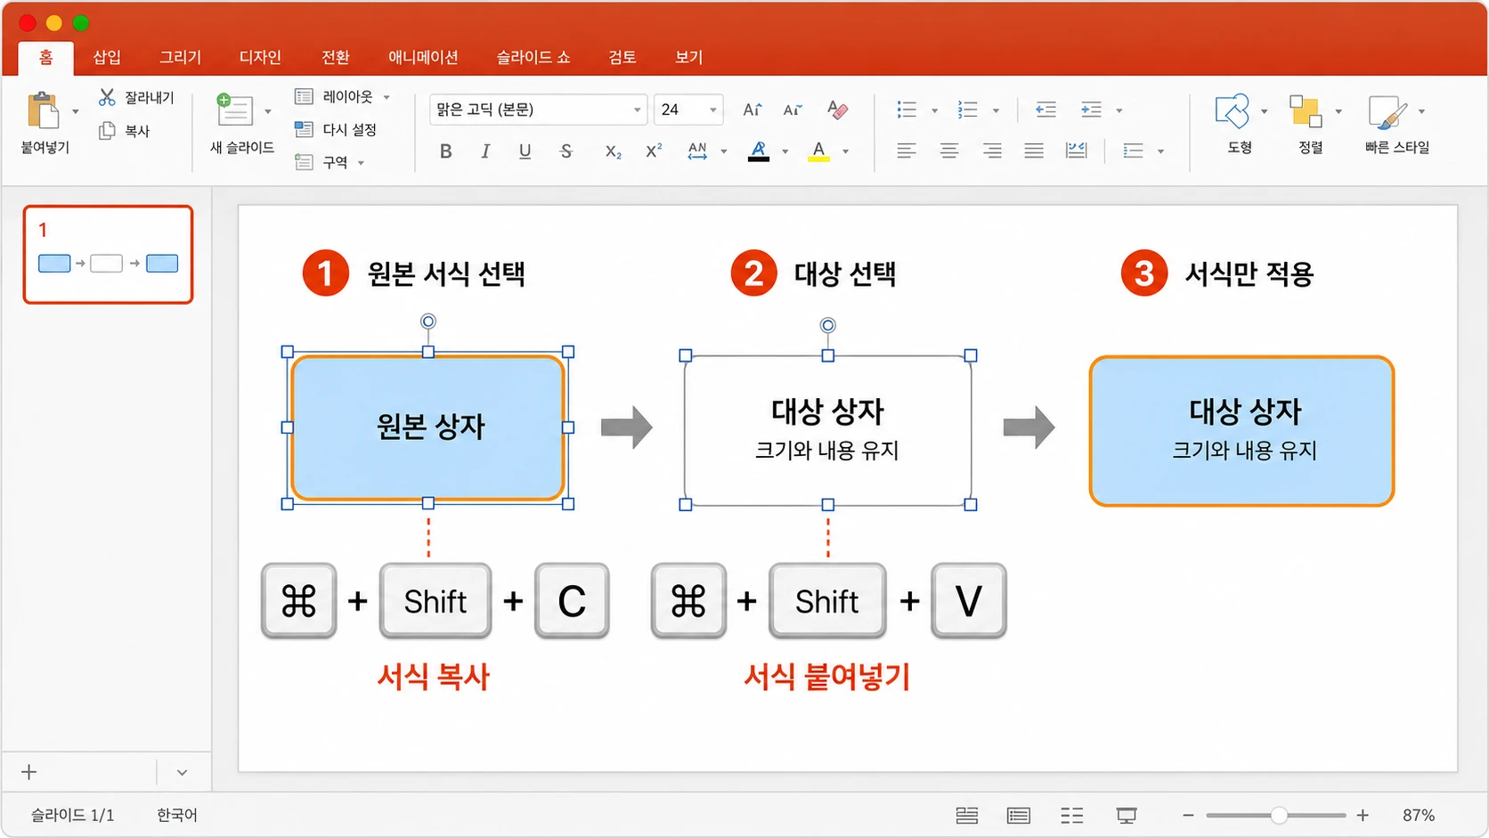Switch to Animations (애니메이션) tab
Viewport: 1489px width, 838px height.
point(423,57)
